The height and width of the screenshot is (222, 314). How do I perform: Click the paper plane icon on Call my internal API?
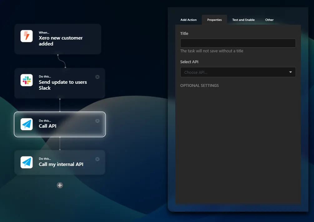tap(27, 162)
